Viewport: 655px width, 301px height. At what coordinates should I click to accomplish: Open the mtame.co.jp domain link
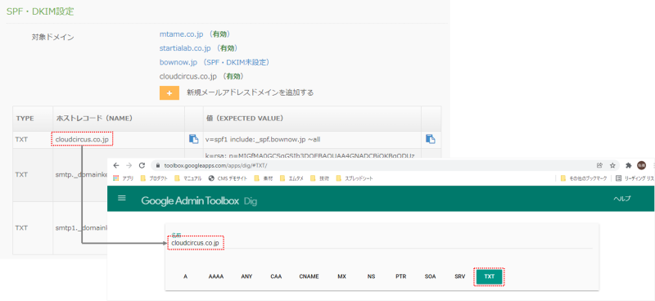tap(181, 34)
